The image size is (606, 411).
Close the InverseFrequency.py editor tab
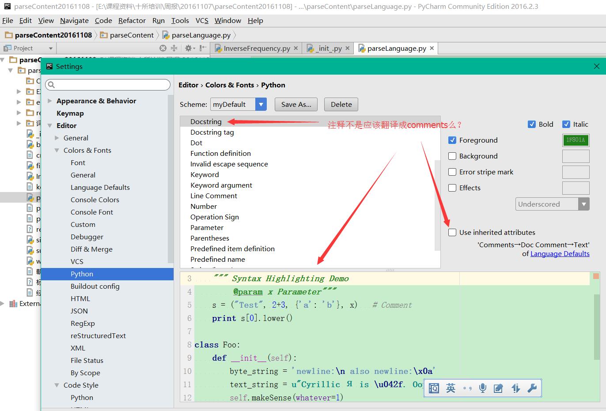click(x=296, y=48)
